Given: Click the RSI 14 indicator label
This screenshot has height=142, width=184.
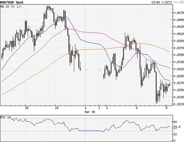Looking at the screenshot, I should (6, 117).
